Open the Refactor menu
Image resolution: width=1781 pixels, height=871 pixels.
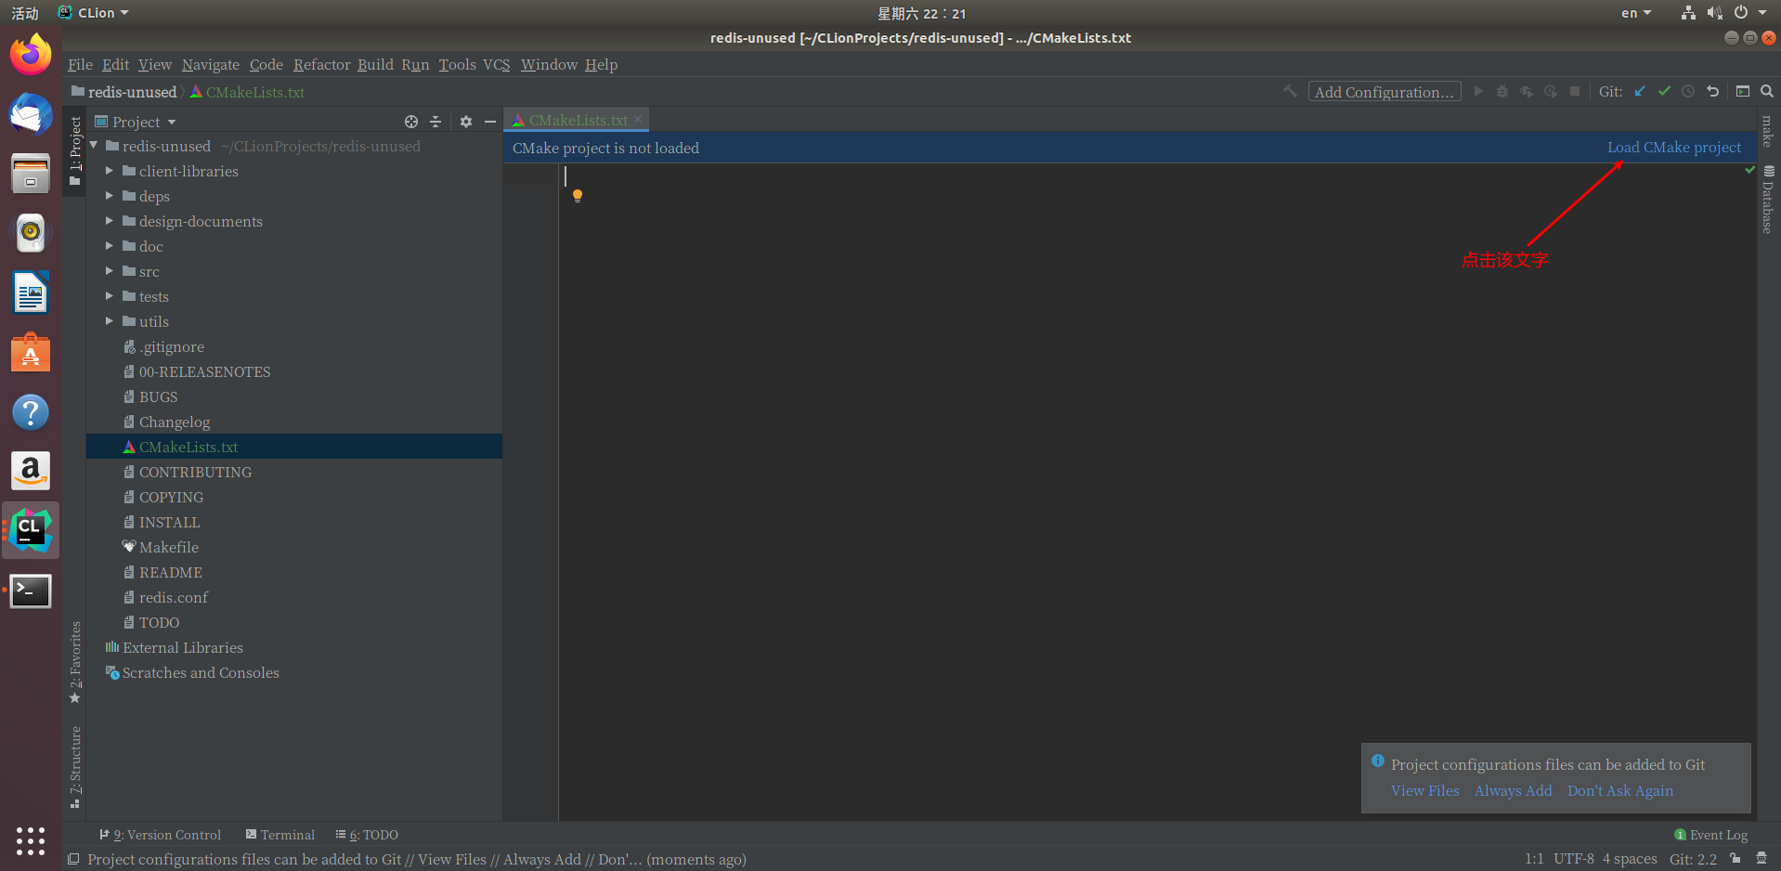(x=321, y=64)
